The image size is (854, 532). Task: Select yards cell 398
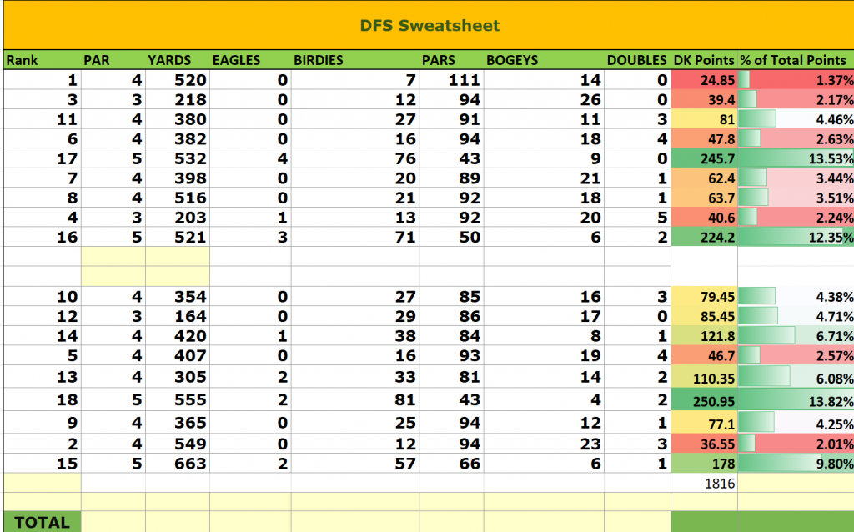point(178,178)
